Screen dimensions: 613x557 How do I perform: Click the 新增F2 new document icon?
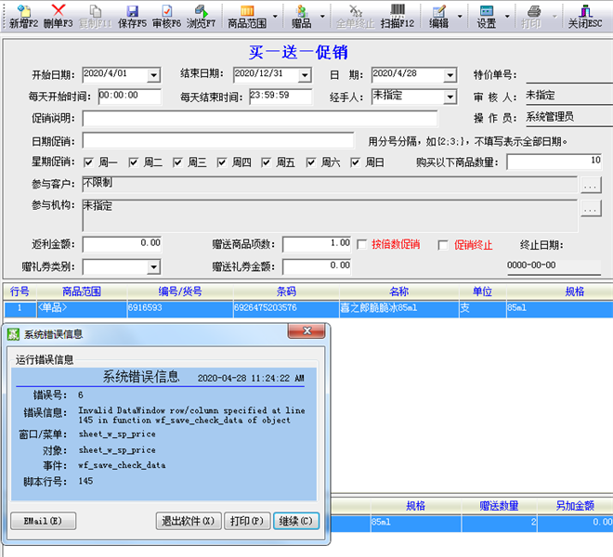click(23, 11)
